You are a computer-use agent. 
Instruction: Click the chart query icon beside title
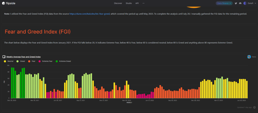tap(4, 57)
